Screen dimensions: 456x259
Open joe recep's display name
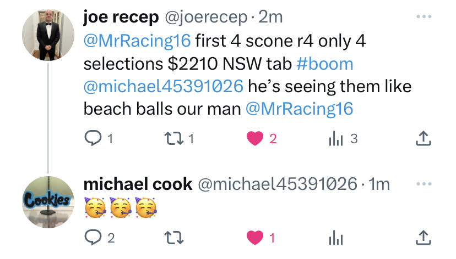coord(121,17)
